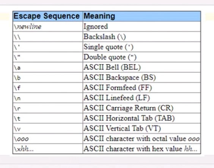Click the Double quote meaning cell

[x=142, y=57]
